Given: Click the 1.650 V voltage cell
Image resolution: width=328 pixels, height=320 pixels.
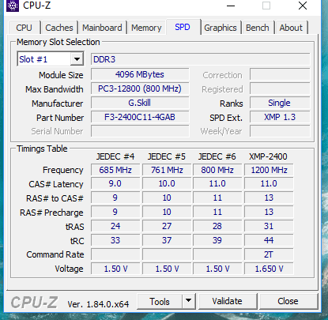Looking at the screenshot, I should click(x=269, y=269).
